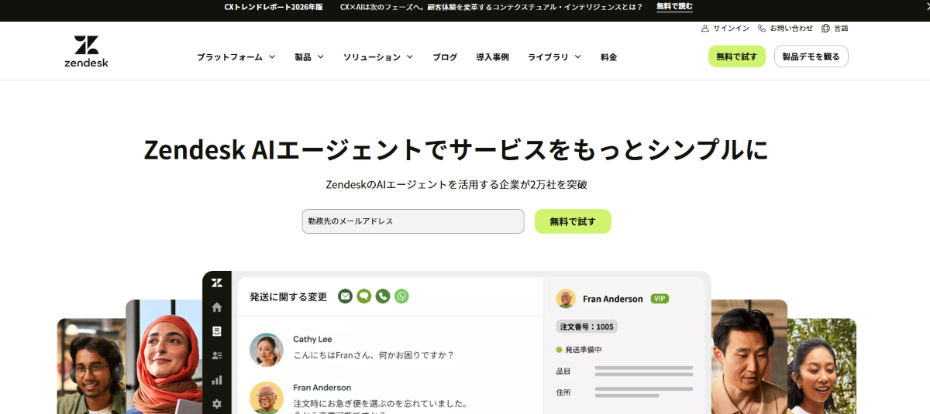The width and height of the screenshot is (930, 414).
Task: Expand the プラットフォーム dropdown menu
Action: (236, 57)
